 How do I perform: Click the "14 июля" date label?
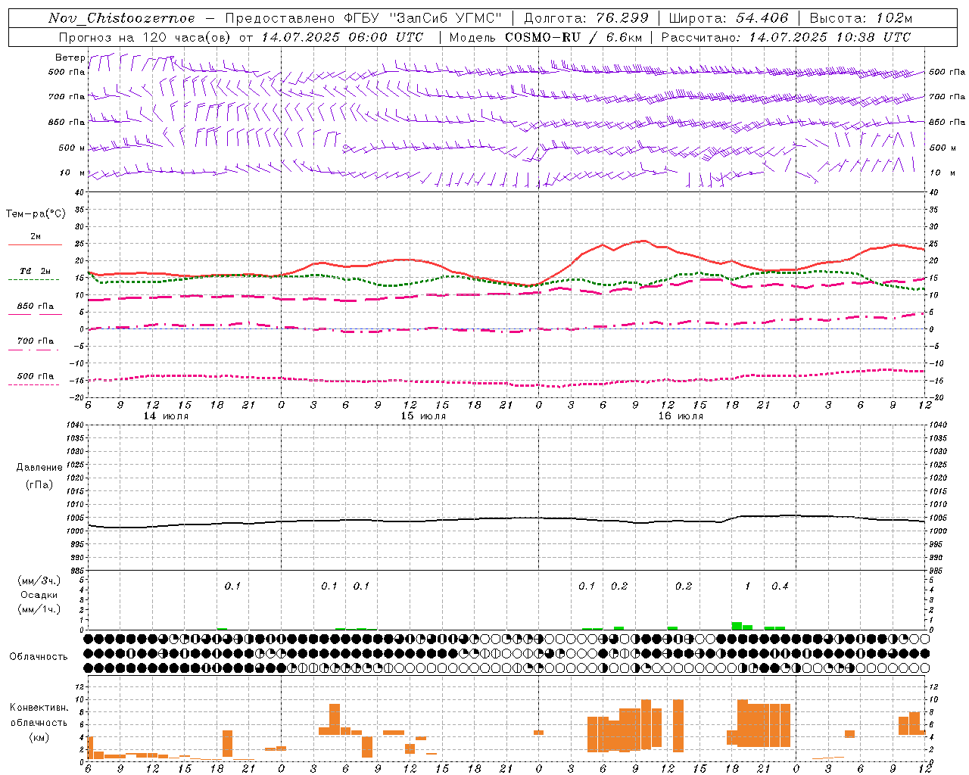point(166,416)
